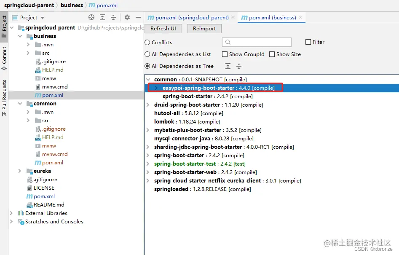Click mvnw script icon under business

37,78
